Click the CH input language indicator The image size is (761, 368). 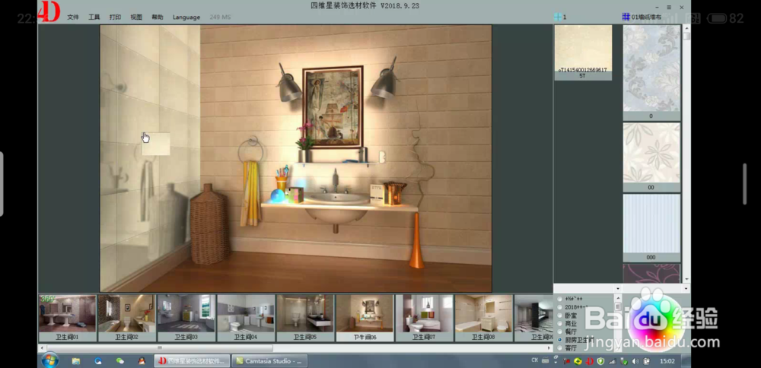[x=535, y=360]
